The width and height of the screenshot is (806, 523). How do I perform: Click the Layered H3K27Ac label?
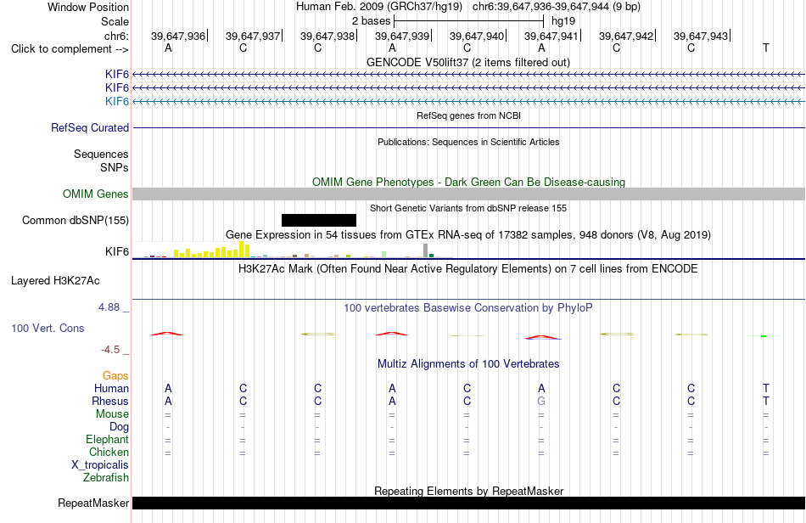coord(55,281)
